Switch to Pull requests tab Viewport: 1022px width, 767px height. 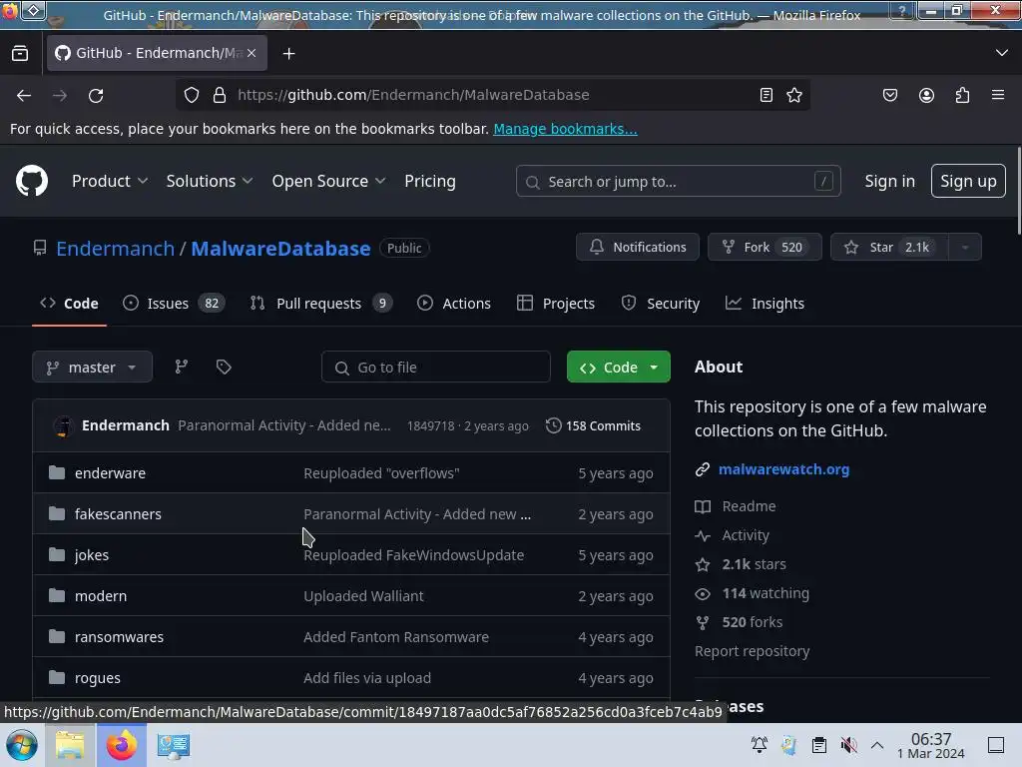[320, 304]
